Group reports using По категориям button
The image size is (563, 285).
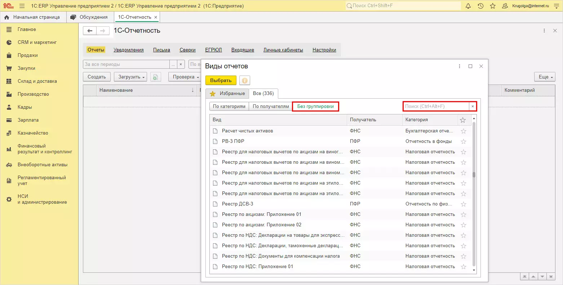click(x=229, y=107)
